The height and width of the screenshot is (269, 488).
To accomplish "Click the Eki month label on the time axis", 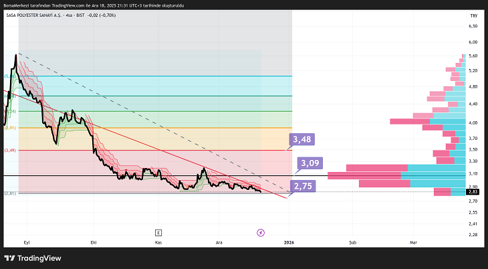I will click(x=94, y=243).
